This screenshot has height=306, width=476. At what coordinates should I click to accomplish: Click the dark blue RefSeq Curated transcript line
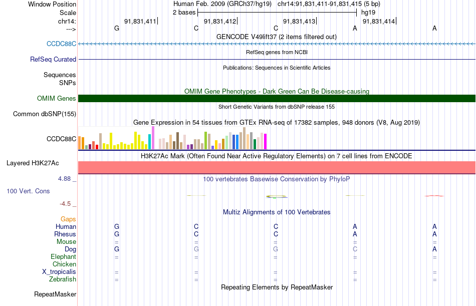pos(277,59)
